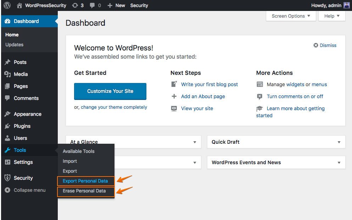352x220 pixels.
Task: Click the Comments bubble icon in sidebar
Action: tap(7, 98)
